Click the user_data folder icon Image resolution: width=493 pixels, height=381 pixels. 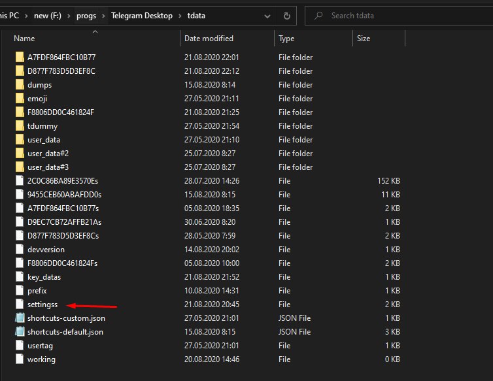[20, 140]
